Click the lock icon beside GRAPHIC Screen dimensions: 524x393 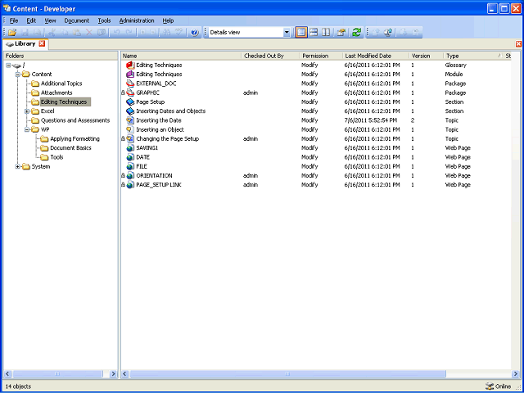(123, 93)
